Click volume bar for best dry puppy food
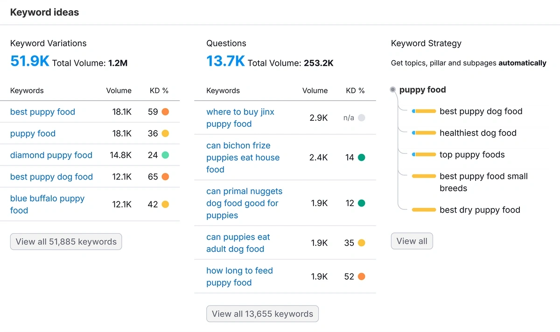 (424, 210)
